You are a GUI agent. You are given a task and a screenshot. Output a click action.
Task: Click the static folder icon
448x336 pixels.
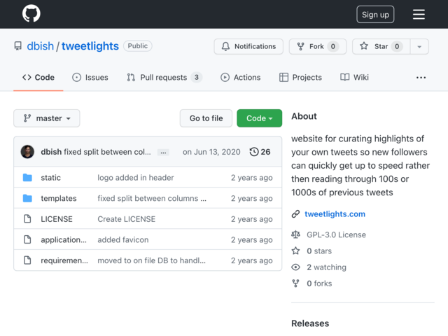coord(27,177)
